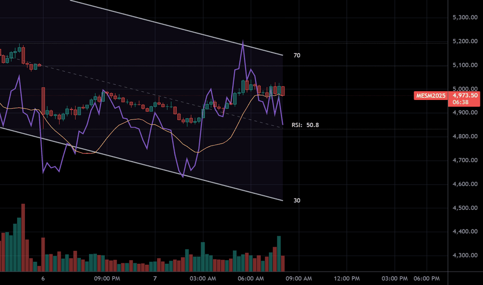This screenshot has height=285, width=483.
Task: Click the RSI: 50.8 value label
Action: pos(305,125)
